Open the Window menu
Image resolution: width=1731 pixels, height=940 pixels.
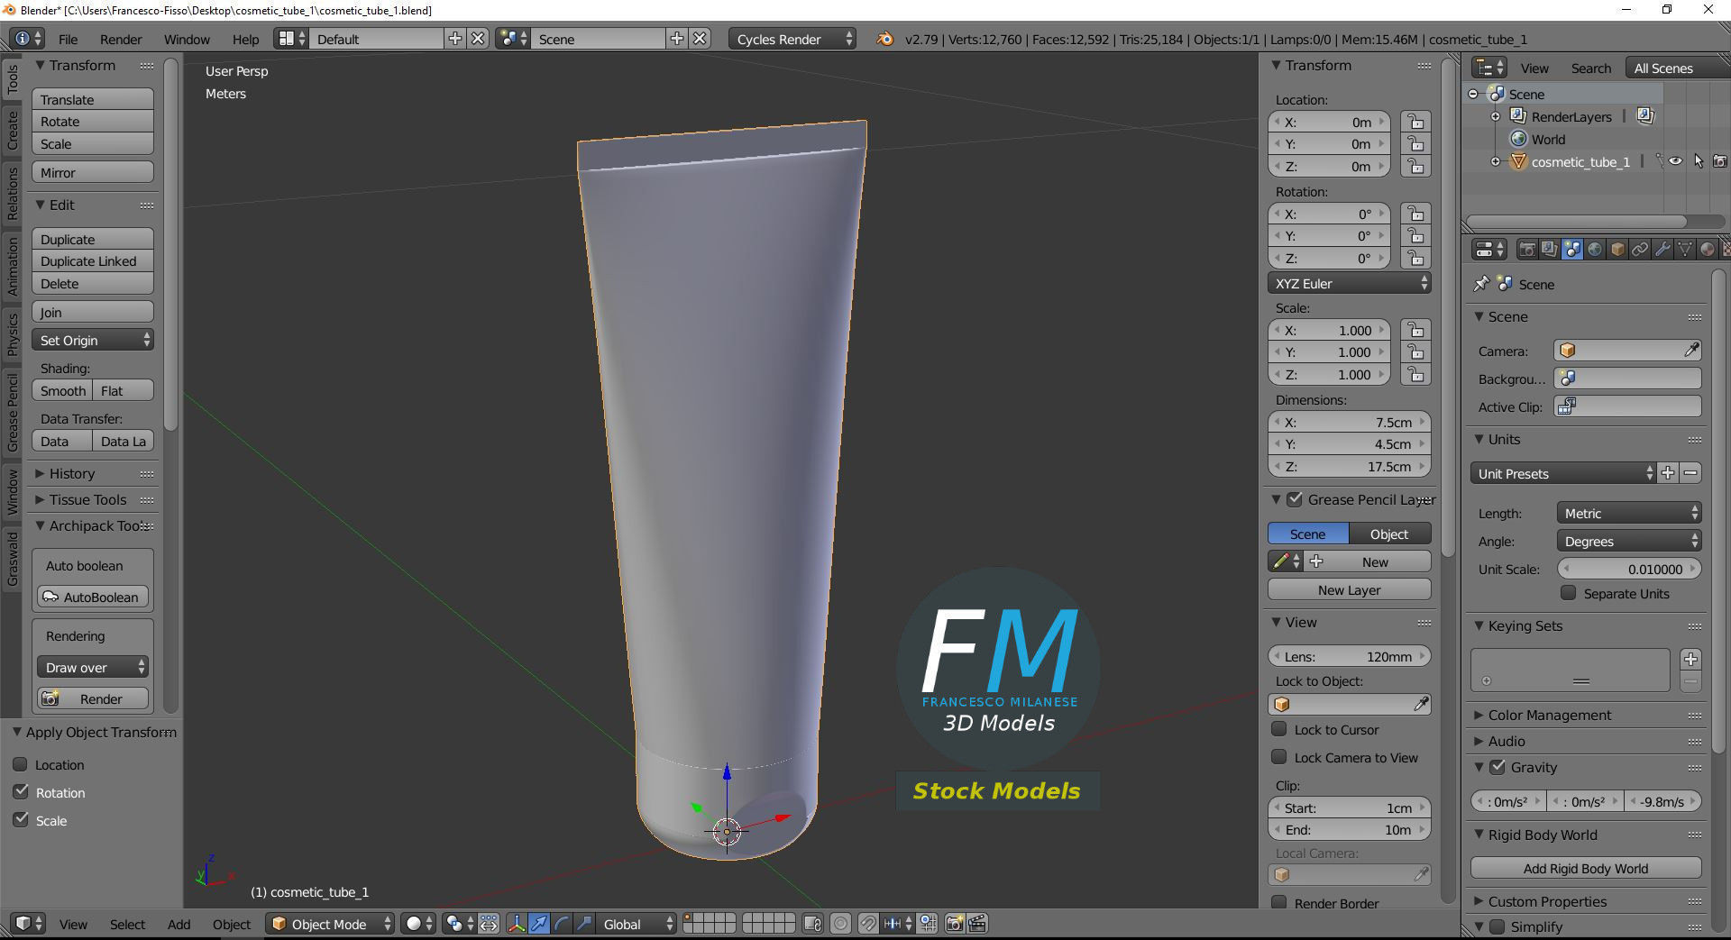187,39
